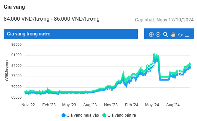Click the green data point marker near May '24
Screen dimensions: 197x121
[x=151, y=65]
